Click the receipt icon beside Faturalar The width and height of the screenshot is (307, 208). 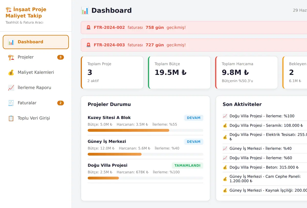point(11,103)
